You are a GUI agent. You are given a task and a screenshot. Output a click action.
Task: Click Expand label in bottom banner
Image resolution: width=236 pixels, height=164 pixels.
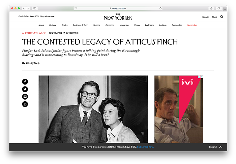click(x=213, y=147)
